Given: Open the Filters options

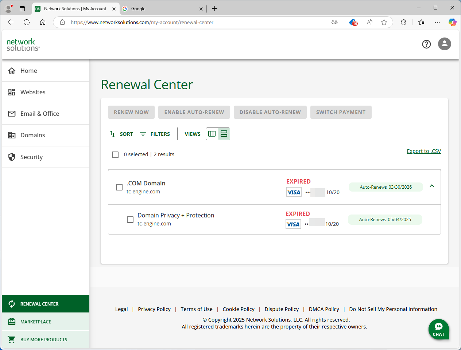Looking at the screenshot, I should click(155, 134).
